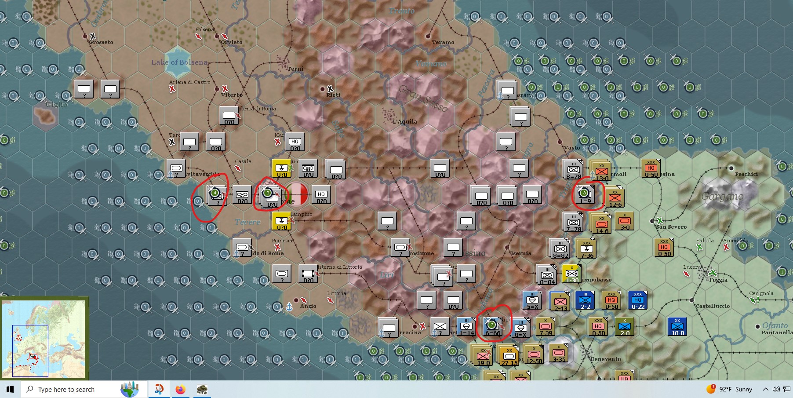Select the 14-6 armored division stack
793x398 pixels.
602,223
